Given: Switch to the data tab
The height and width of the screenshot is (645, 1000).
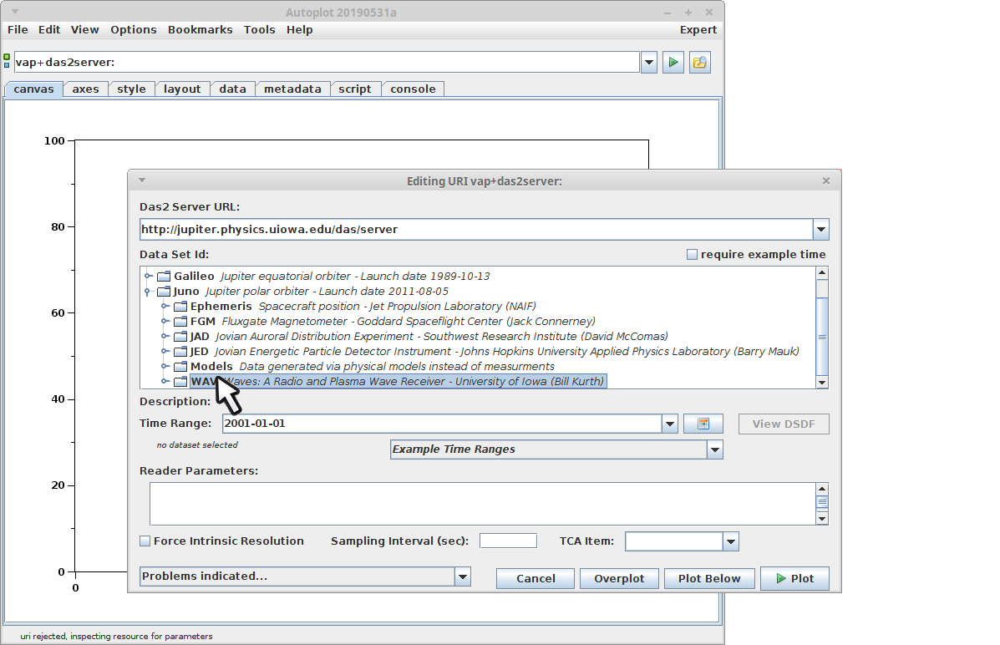Looking at the screenshot, I should [x=233, y=89].
